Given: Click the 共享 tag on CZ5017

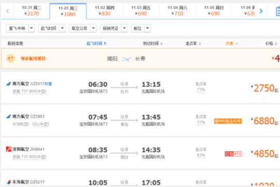Looking at the screenshot, I should point(48,84).
